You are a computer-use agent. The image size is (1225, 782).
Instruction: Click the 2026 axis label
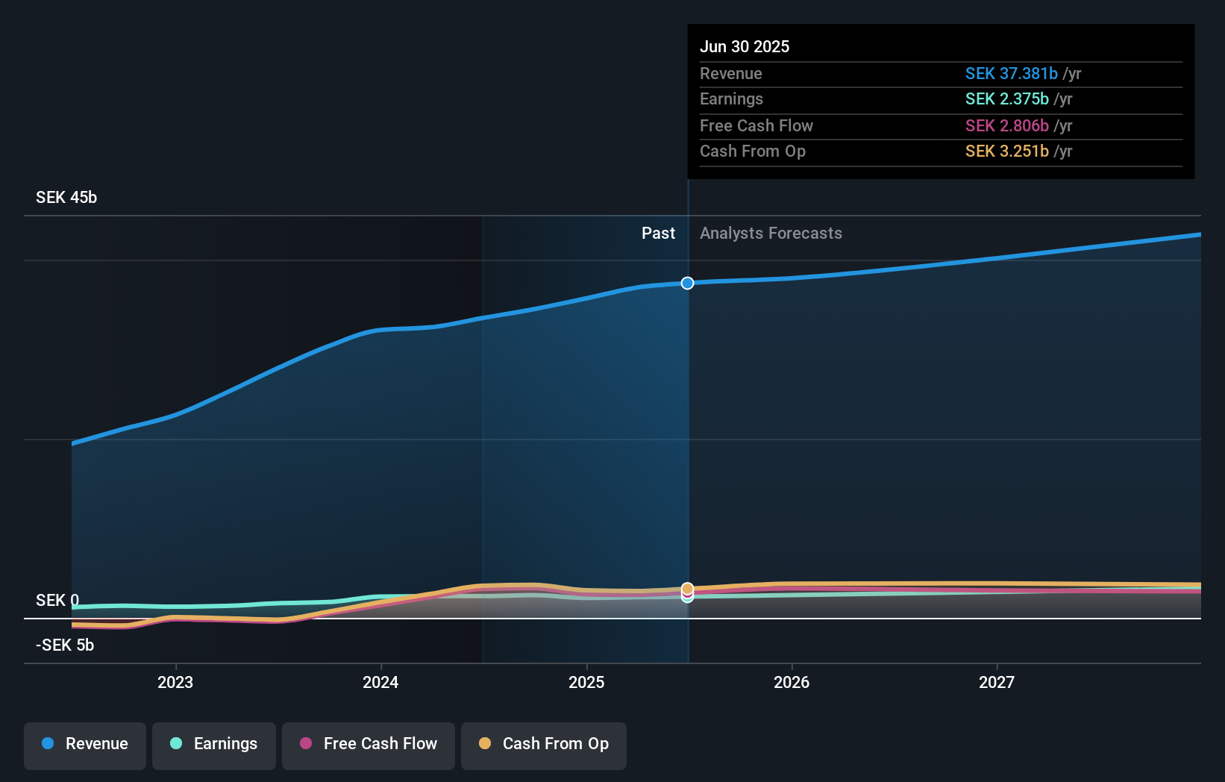coord(792,681)
